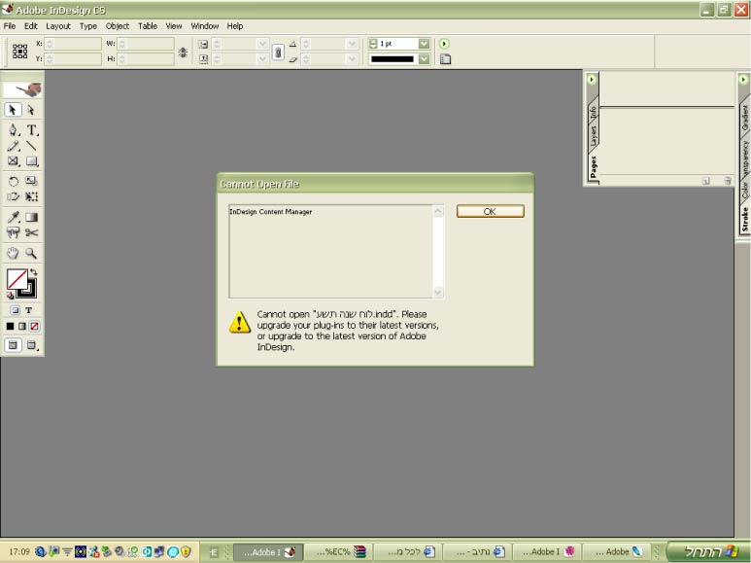Select the Zoom magnifier tool

(x=32, y=253)
